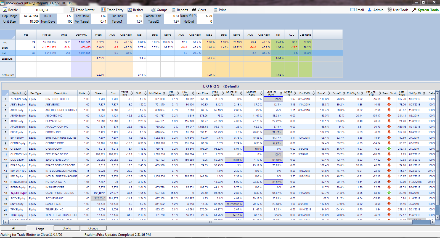Open the Trade Blotter tool
This screenshot has width=440, height=238.
[82, 10]
